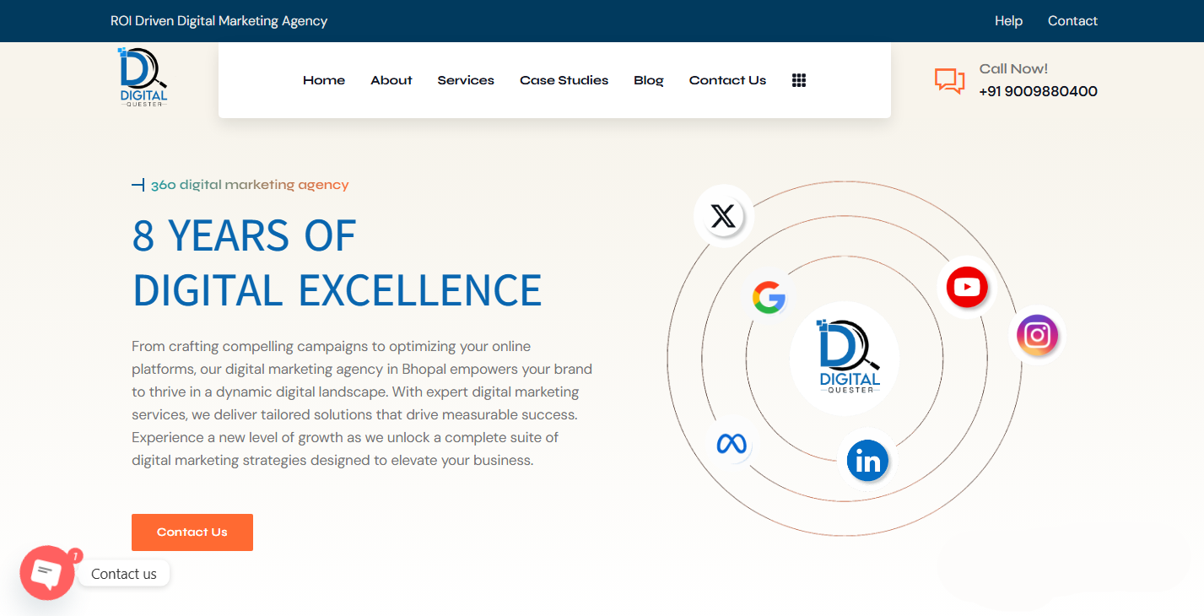Click the LinkedIn orbit icon
This screenshot has width=1204, height=616.
867,461
